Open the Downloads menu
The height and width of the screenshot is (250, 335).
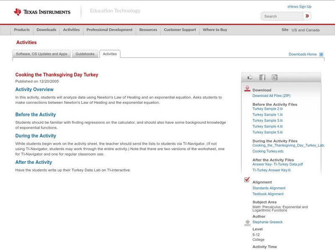[46, 30]
